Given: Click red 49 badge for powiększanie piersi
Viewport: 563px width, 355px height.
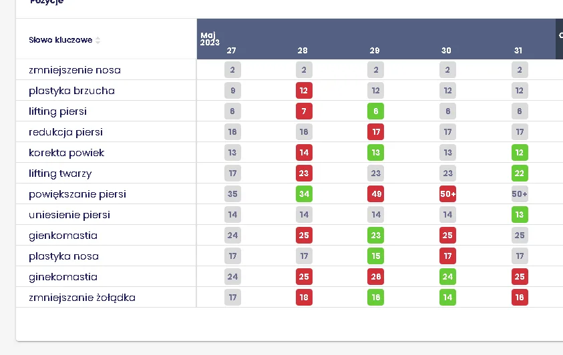Looking at the screenshot, I should [376, 194].
